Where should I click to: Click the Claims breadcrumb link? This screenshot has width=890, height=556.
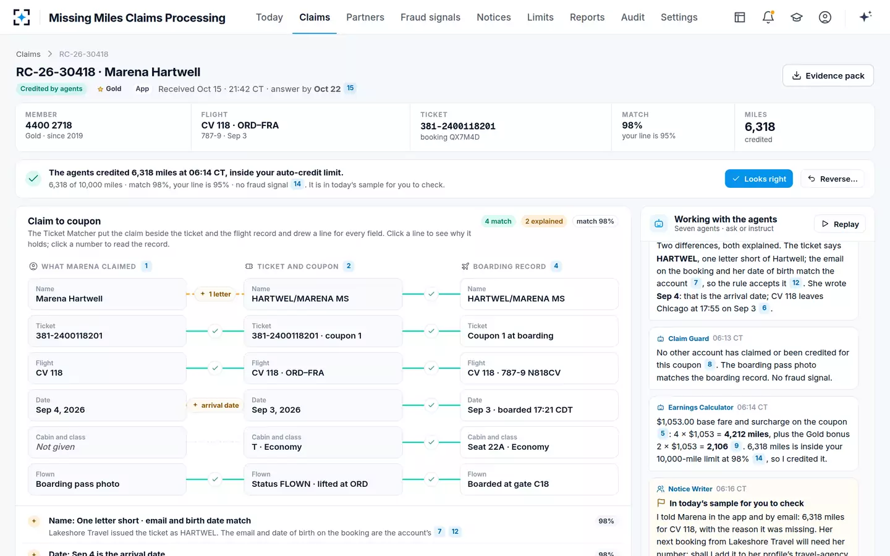coord(28,54)
